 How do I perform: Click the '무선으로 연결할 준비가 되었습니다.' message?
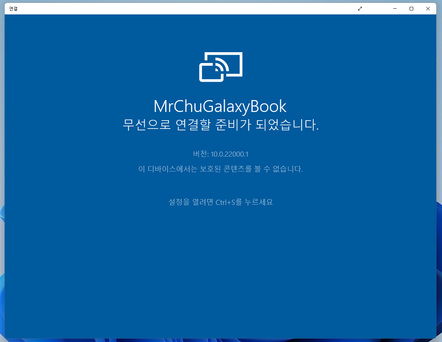tap(220, 125)
